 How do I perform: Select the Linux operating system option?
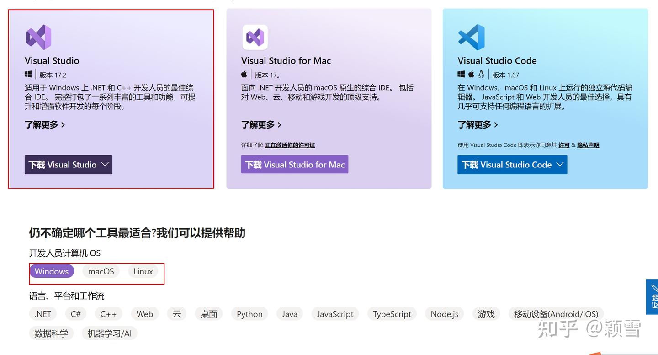pyautogui.click(x=143, y=271)
